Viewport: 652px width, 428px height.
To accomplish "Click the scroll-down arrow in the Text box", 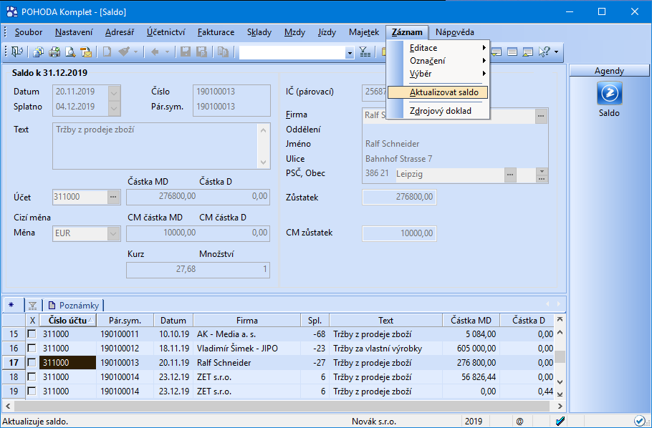I will pos(263,162).
